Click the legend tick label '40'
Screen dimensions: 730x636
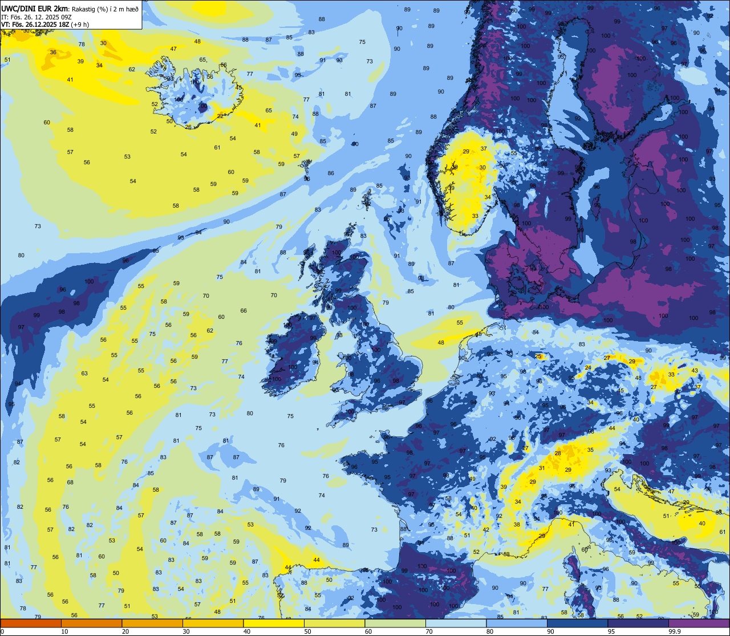point(247,631)
